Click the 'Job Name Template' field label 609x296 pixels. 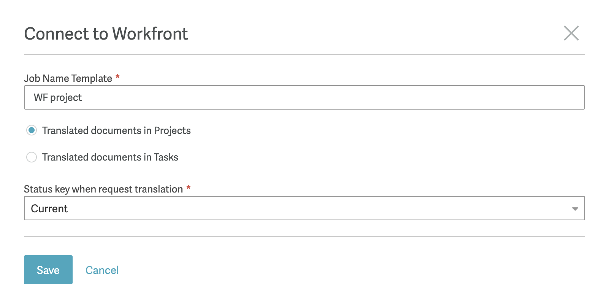point(68,78)
